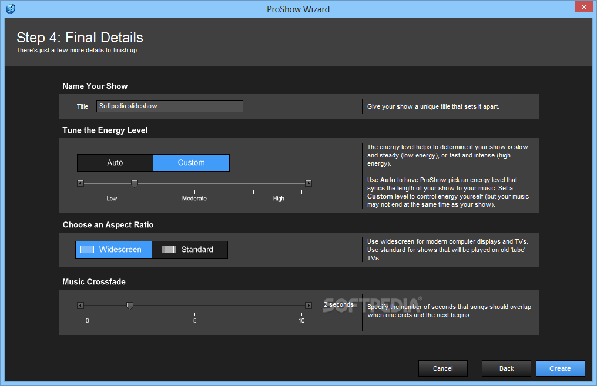Screen dimensions: 597x386
Task: Click the energy level slider handle
Action: coord(135,184)
